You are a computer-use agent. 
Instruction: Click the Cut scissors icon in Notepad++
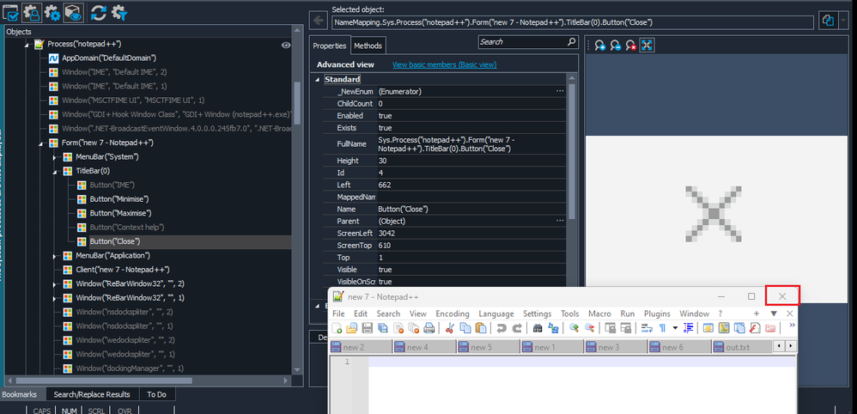pos(448,328)
